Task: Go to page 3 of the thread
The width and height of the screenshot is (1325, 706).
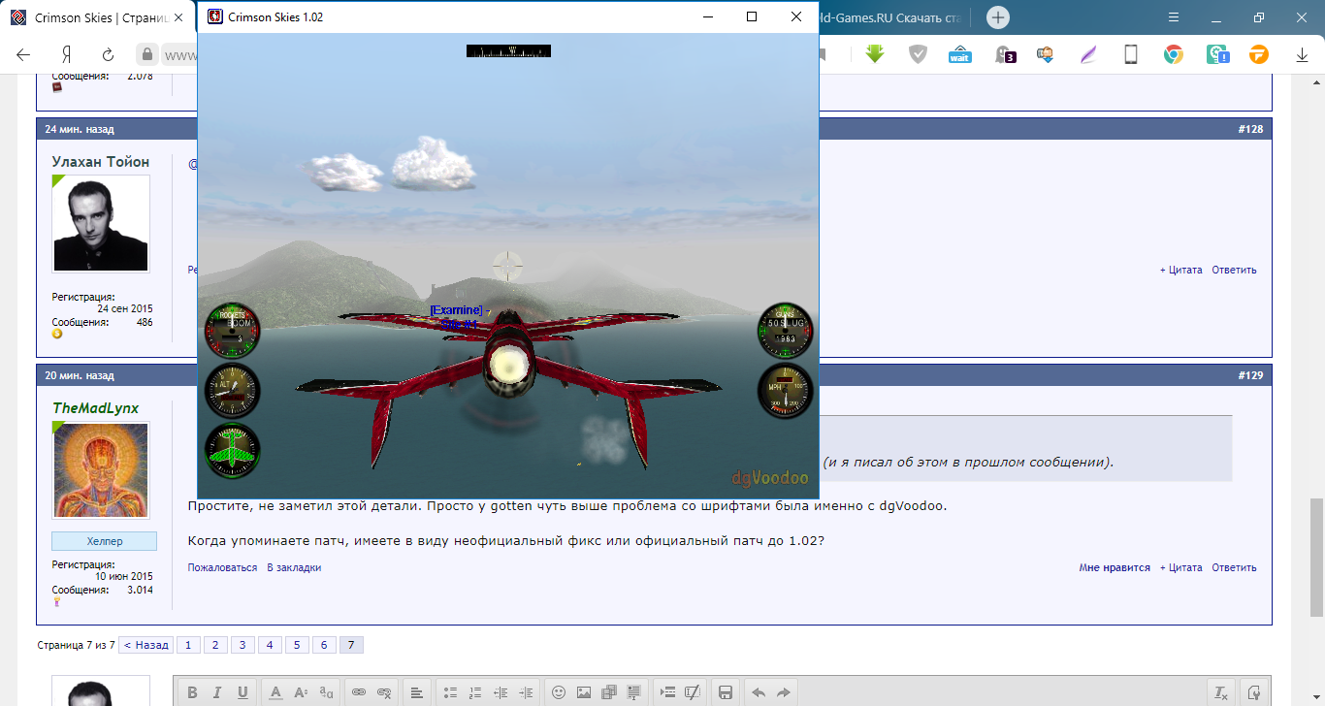Action: pyautogui.click(x=242, y=645)
